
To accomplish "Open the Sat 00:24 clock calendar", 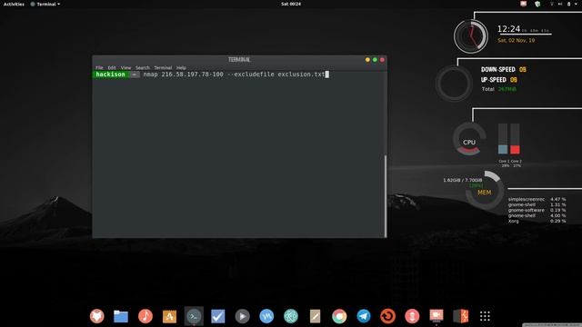I will [291, 4].
